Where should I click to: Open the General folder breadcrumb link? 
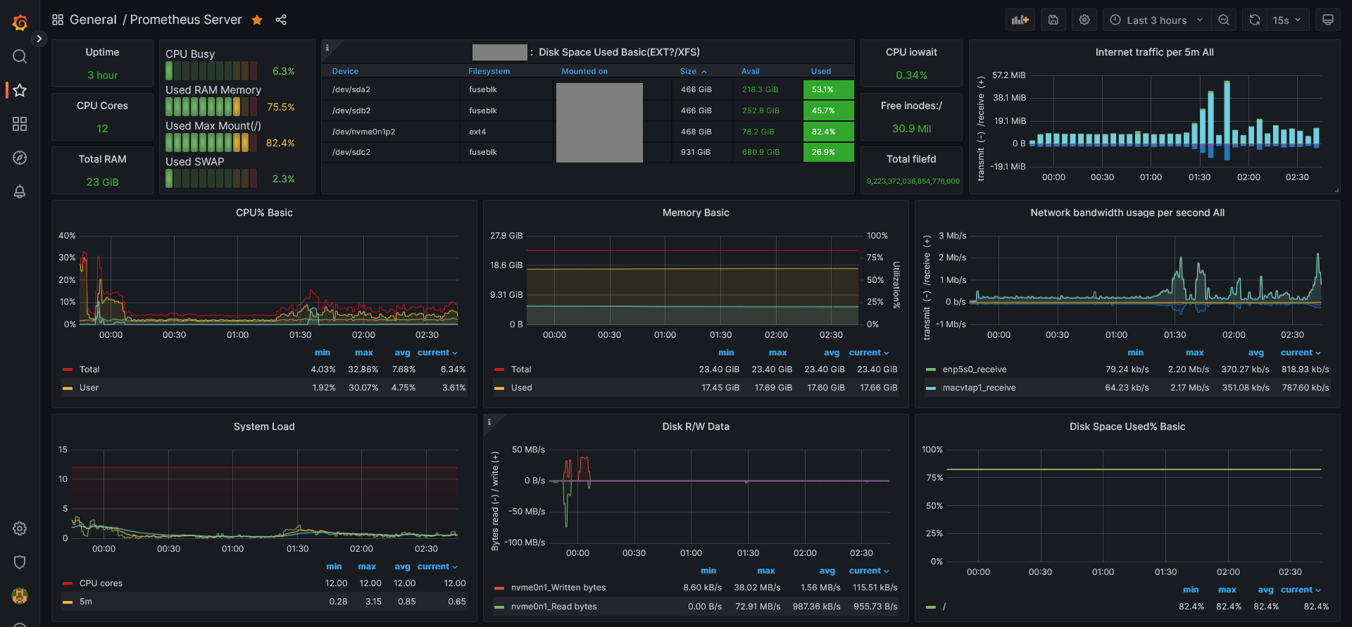pos(93,20)
